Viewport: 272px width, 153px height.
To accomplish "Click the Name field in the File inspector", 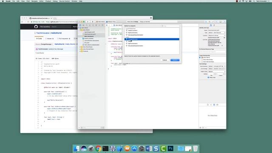I will click(216, 30).
